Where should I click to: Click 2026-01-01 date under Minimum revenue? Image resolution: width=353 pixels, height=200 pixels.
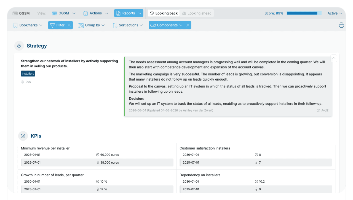(x=32, y=155)
